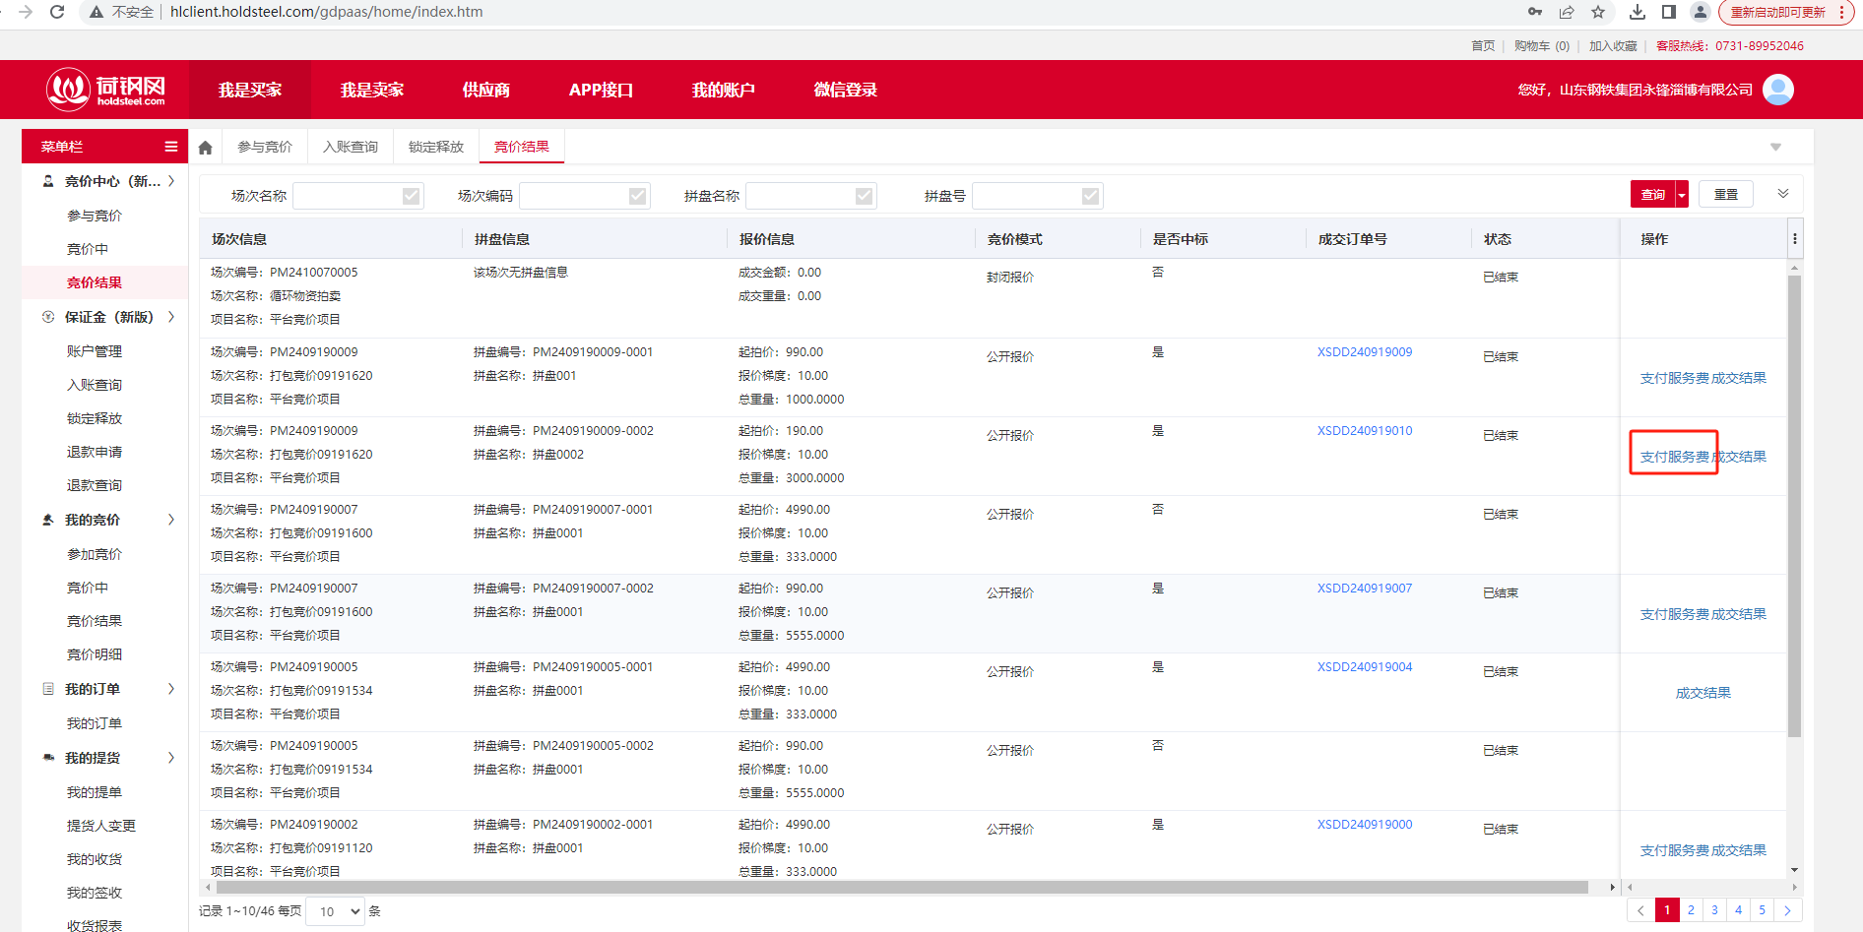The image size is (1863, 932).
Task: Open the saved password key icon
Action: coord(1535,12)
